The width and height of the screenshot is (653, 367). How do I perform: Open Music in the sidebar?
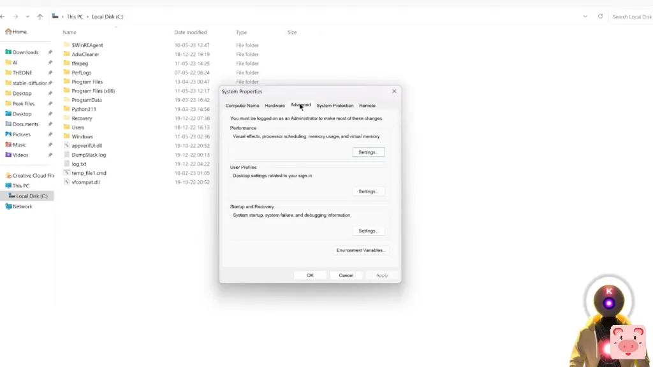19,145
